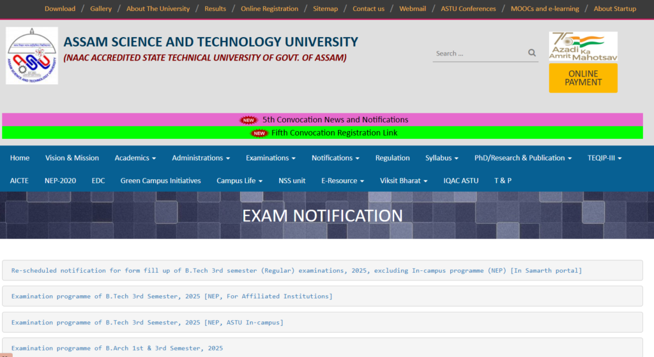Click inside the Search input field

pyautogui.click(x=479, y=54)
